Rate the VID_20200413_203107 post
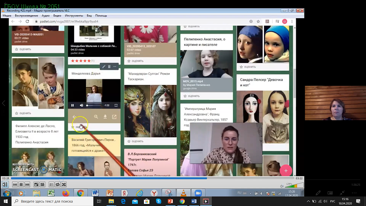The height and width of the screenshot is (206, 366). pyautogui.click(x=135, y=61)
